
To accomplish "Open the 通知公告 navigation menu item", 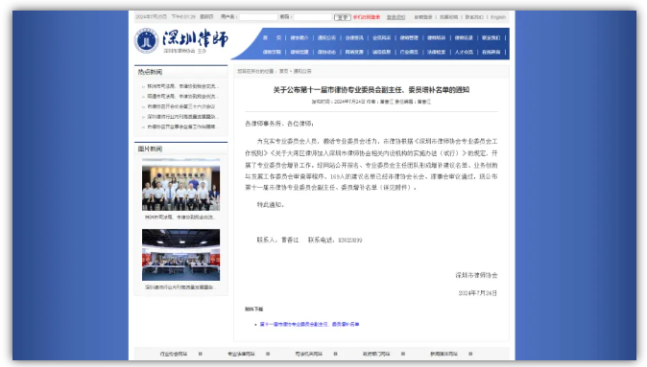I will pos(326,38).
